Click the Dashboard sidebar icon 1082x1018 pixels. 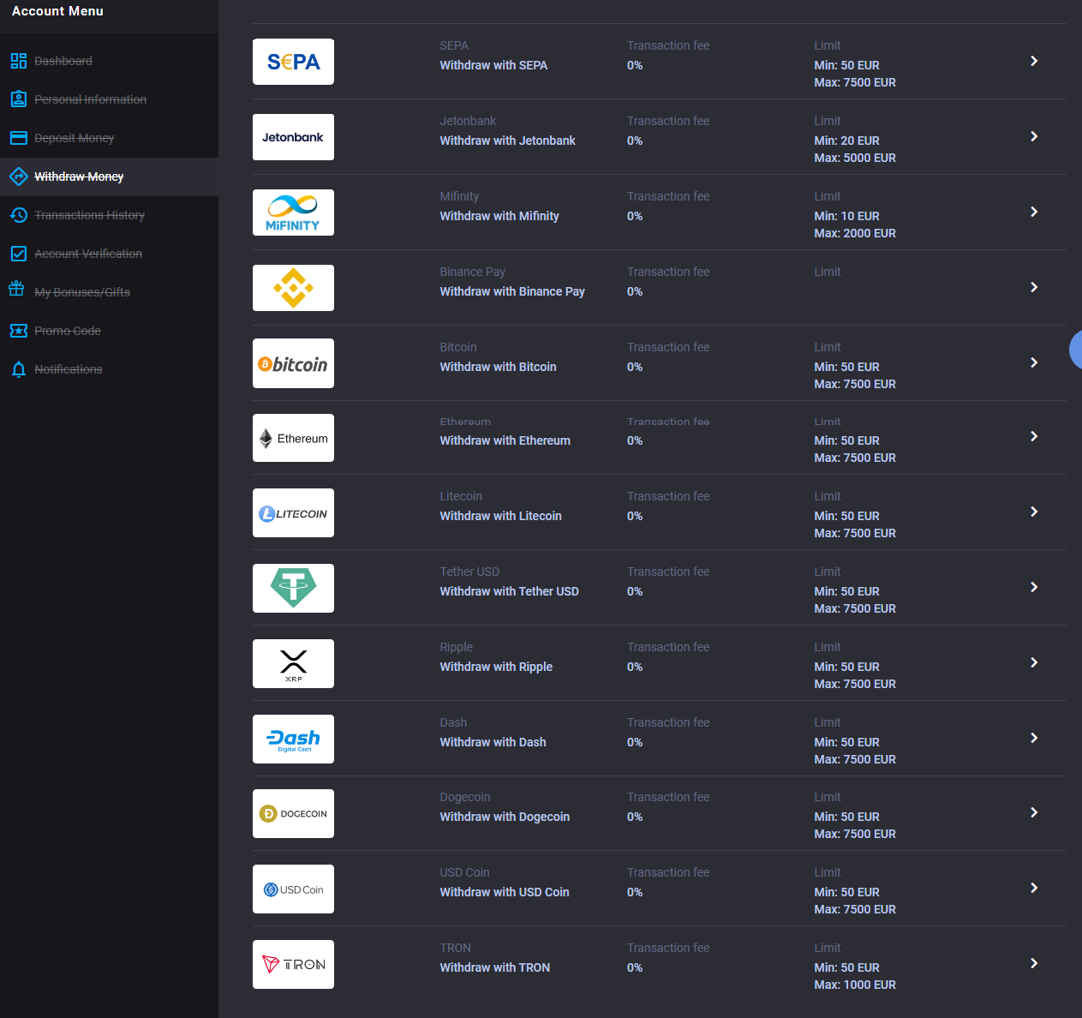18,61
